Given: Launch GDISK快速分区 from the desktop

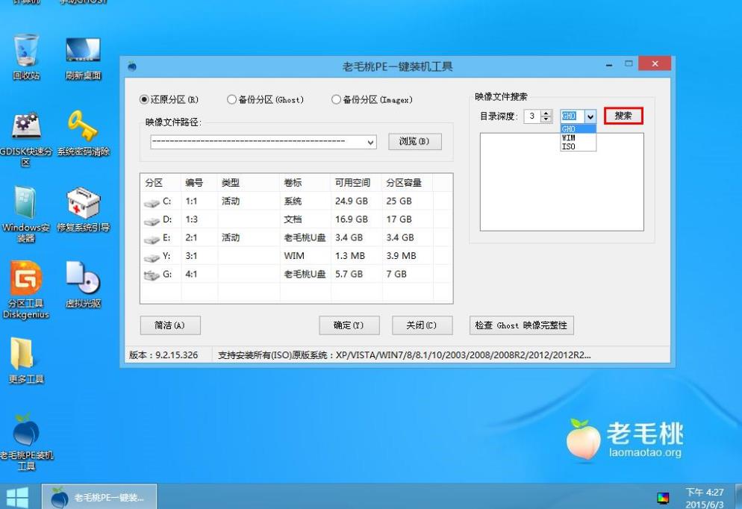Looking at the screenshot, I should (25, 127).
